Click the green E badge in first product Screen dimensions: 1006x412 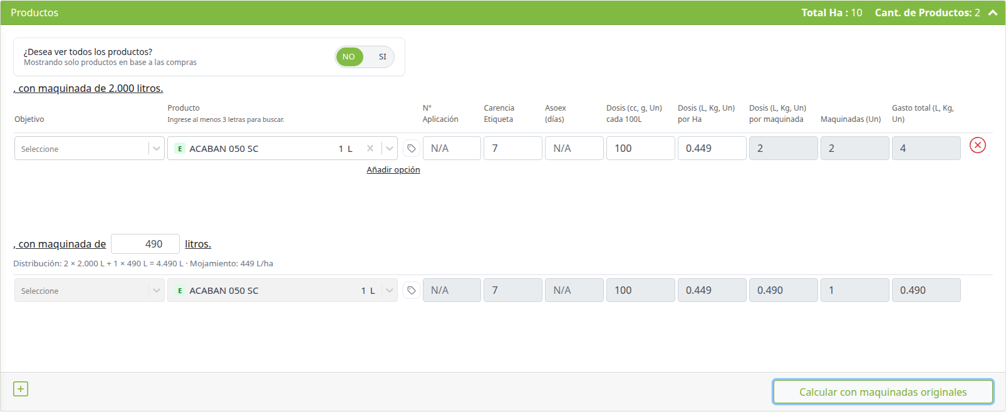180,149
